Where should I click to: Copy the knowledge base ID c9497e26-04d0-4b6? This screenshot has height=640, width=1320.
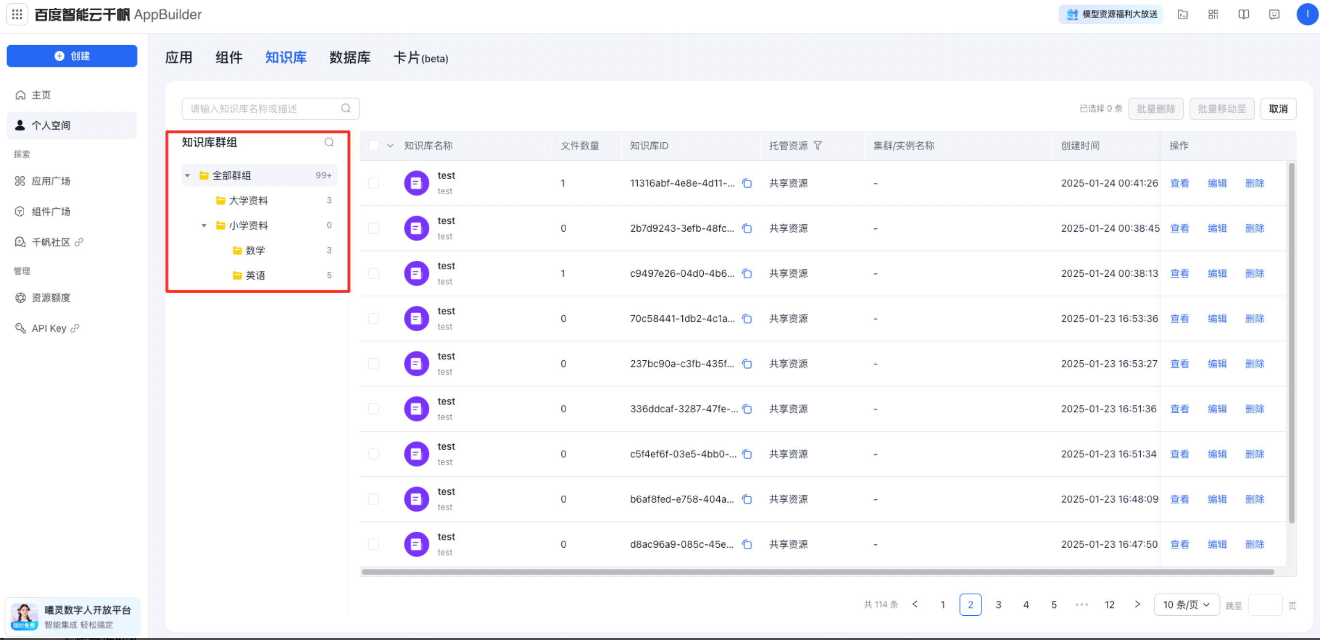[747, 273]
